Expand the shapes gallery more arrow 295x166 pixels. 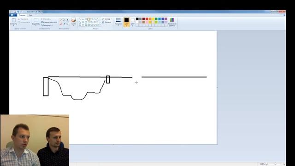pyautogui.click(x=100, y=25)
